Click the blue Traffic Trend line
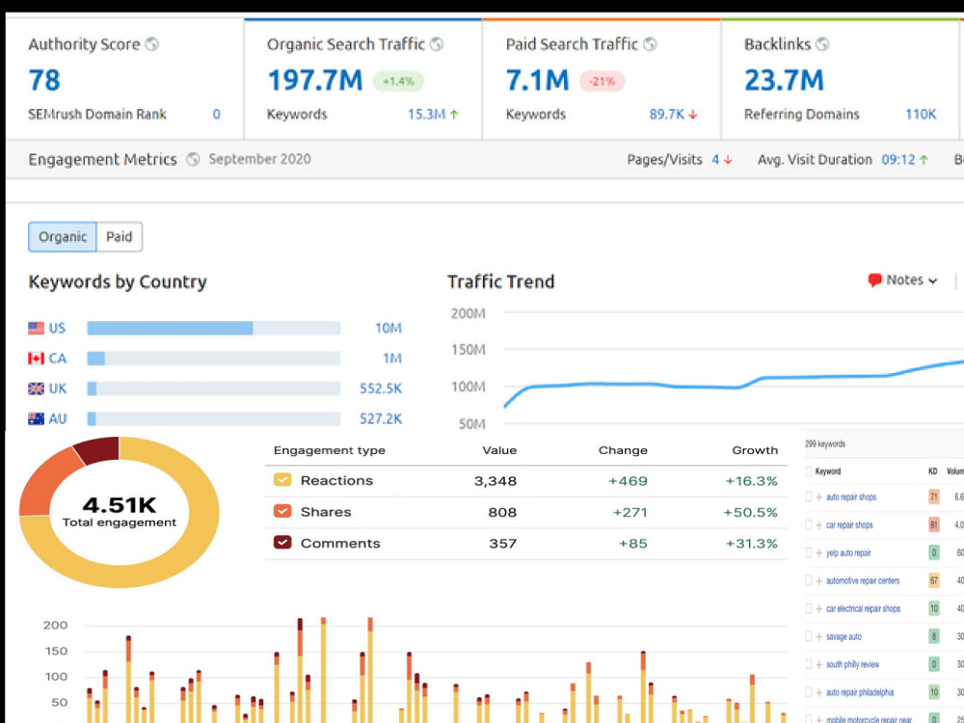964x723 pixels. (x=734, y=384)
